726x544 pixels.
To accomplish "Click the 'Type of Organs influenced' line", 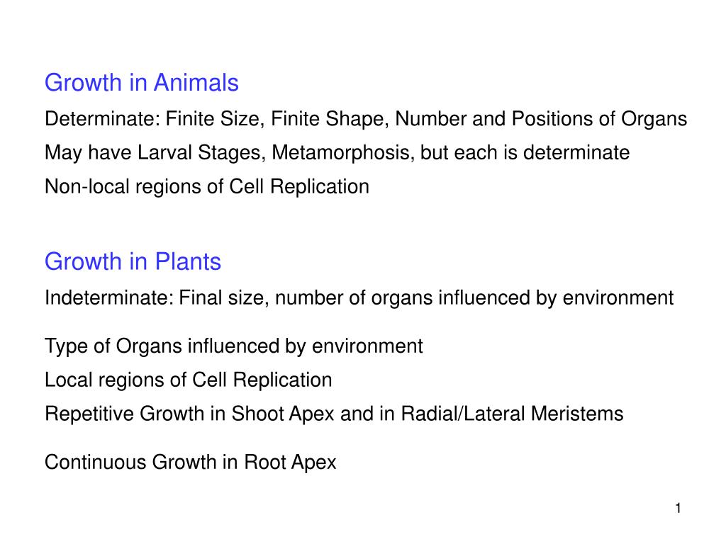I will point(234,346).
